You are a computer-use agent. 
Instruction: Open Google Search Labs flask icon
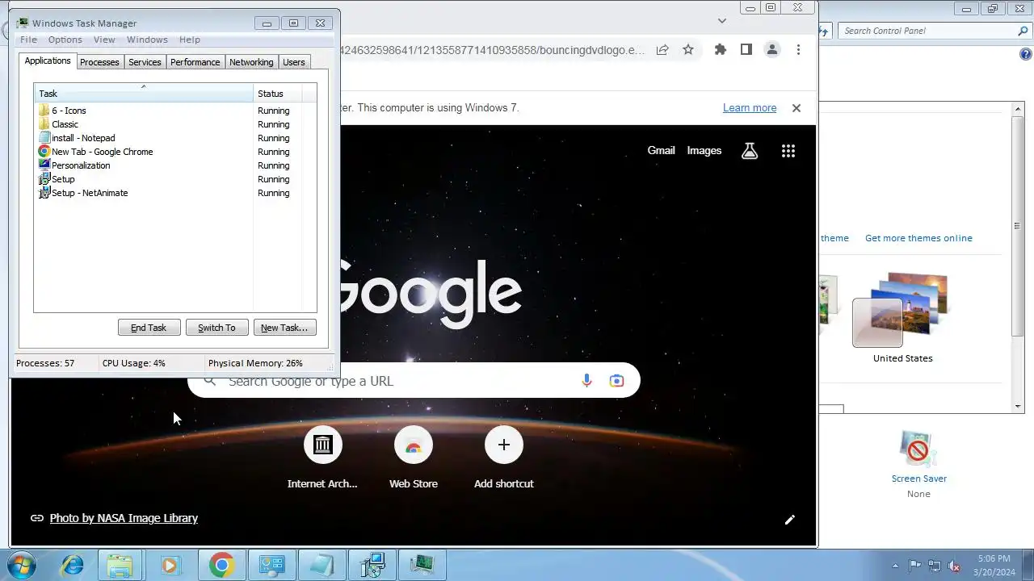click(750, 151)
